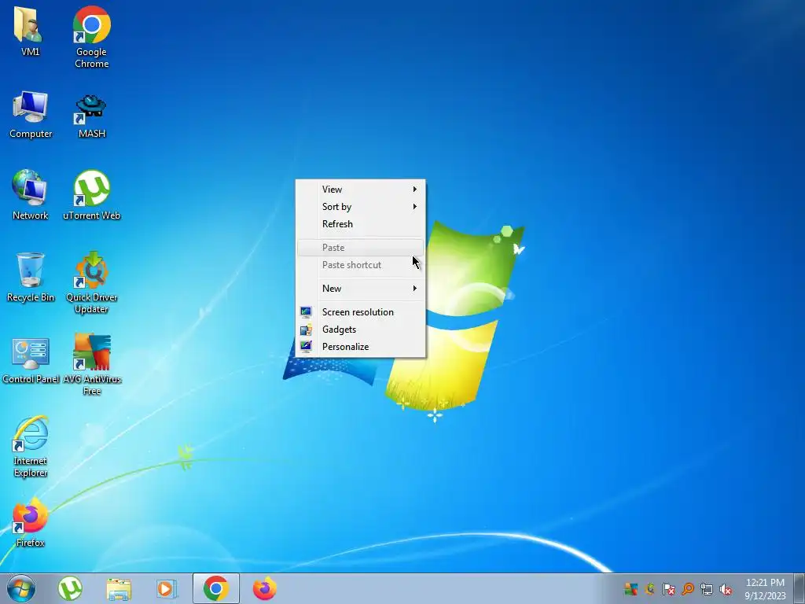Select the Network desktop icon

click(x=31, y=195)
